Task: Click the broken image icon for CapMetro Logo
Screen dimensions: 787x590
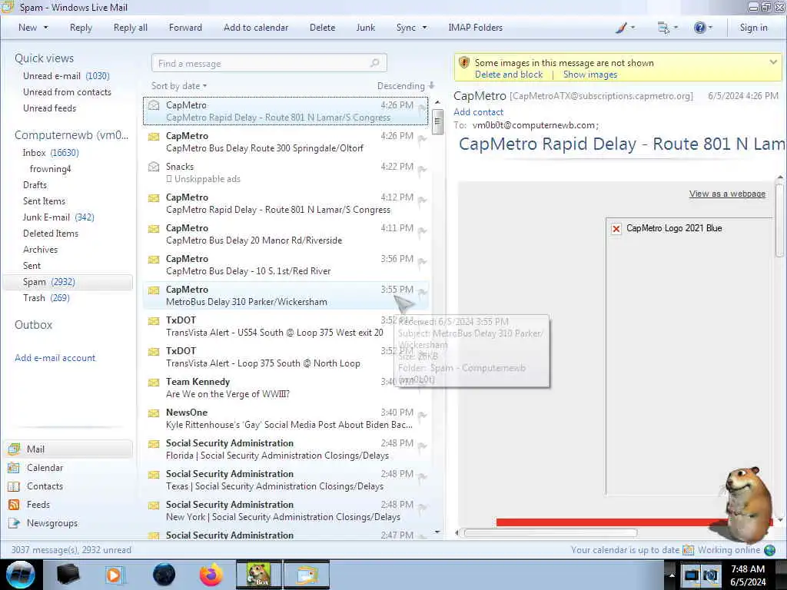Action: coord(616,229)
